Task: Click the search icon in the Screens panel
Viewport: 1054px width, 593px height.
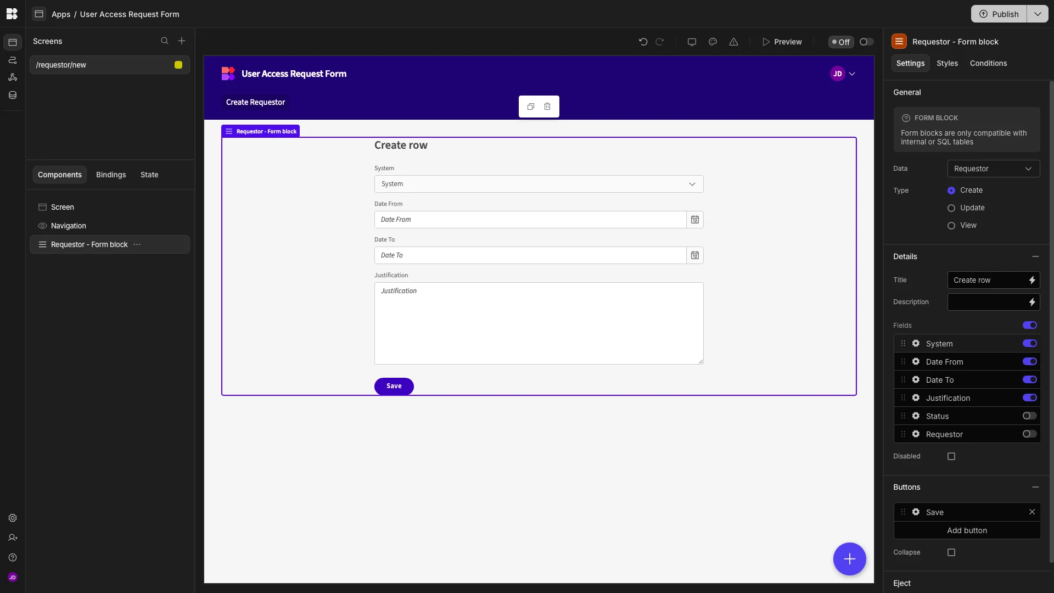Action: [x=165, y=41]
